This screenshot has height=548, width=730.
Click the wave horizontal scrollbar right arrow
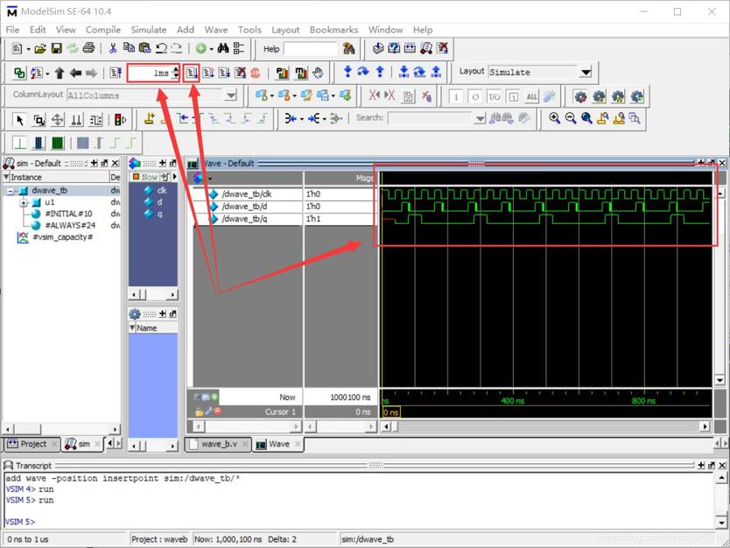tap(705, 426)
